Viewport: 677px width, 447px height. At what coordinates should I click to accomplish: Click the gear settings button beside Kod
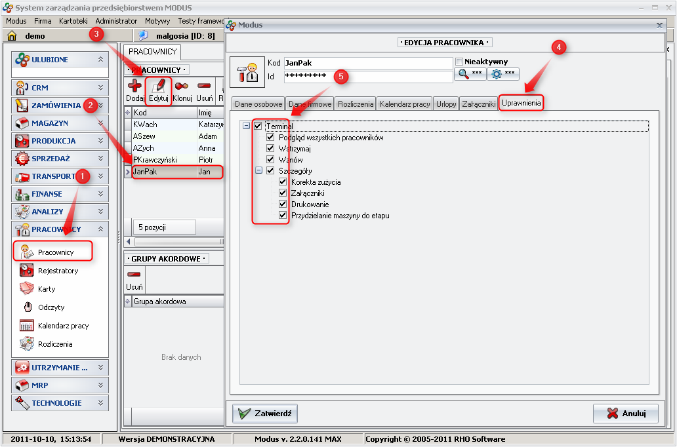pos(504,74)
